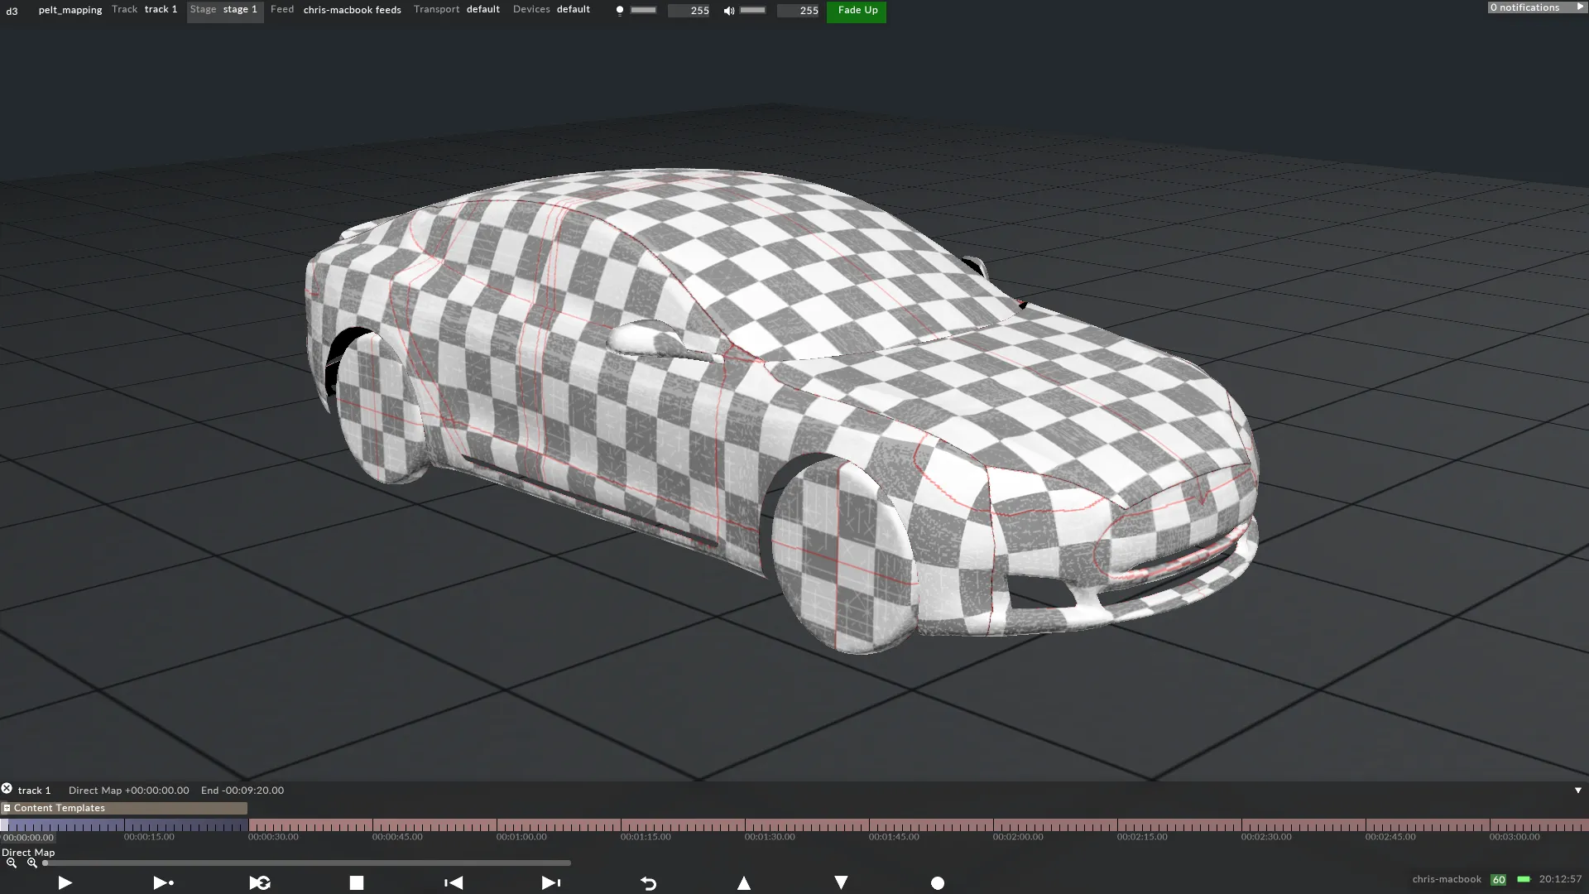Zoom out the timeline with magnifier
The width and height of the screenshot is (1589, 894).
coord(12,863)
